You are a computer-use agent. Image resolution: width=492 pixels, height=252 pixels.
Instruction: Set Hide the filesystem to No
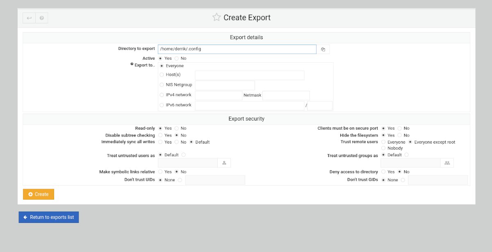click(400, 135)
